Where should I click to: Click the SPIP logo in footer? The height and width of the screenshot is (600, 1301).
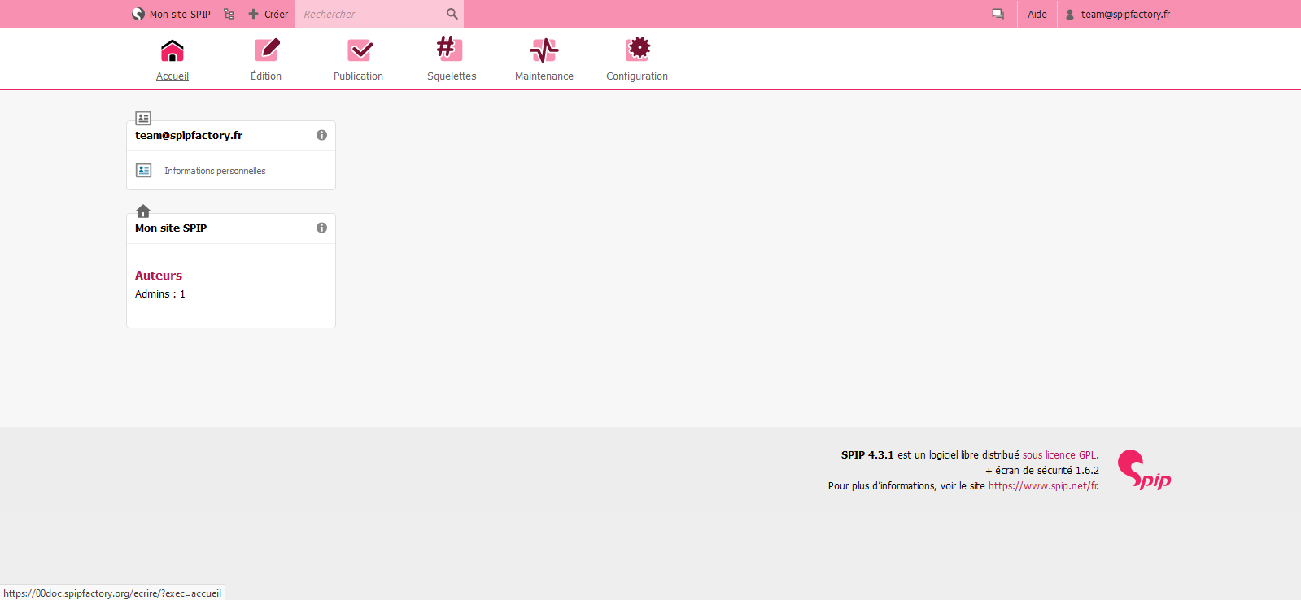coord(1144,470)
